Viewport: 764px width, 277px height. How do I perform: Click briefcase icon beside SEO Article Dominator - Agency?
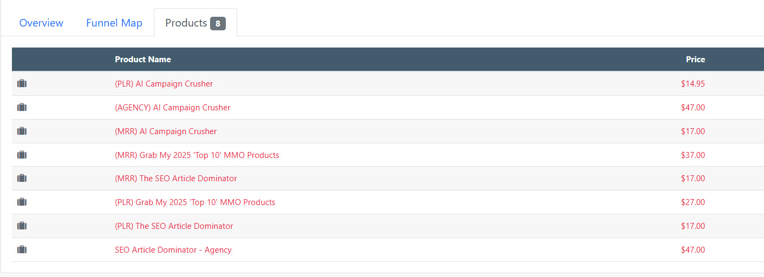(22, 250)
